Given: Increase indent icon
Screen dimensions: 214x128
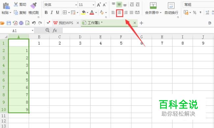Looking at the screenshot, I should click(x=138, y=5).
